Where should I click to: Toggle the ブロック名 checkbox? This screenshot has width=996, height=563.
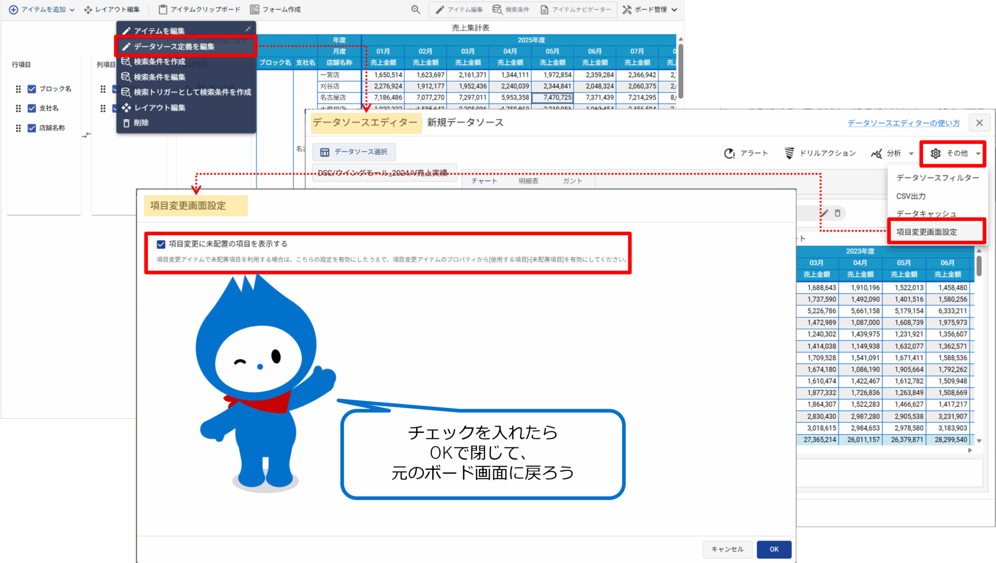(x=32, y=89)
